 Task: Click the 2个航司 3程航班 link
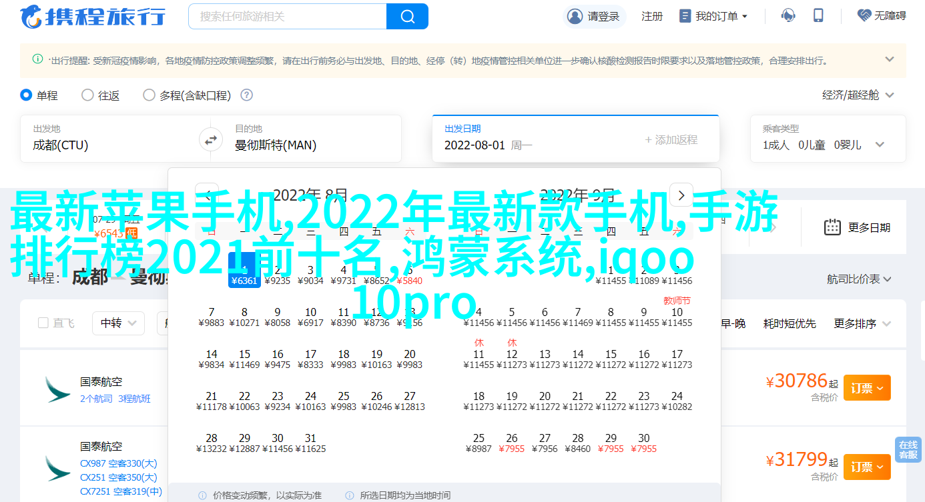[x=115, y=399]
